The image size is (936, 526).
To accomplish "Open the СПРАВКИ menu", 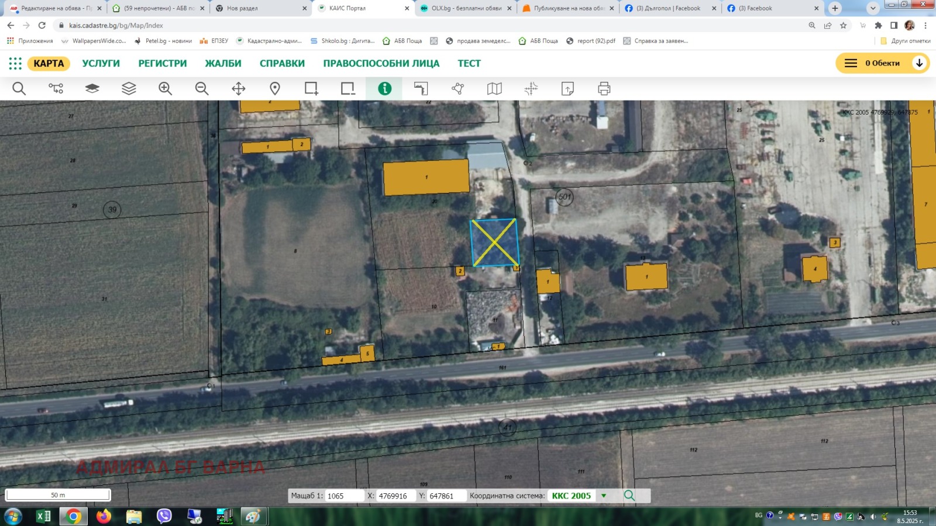I will (281, 63).
